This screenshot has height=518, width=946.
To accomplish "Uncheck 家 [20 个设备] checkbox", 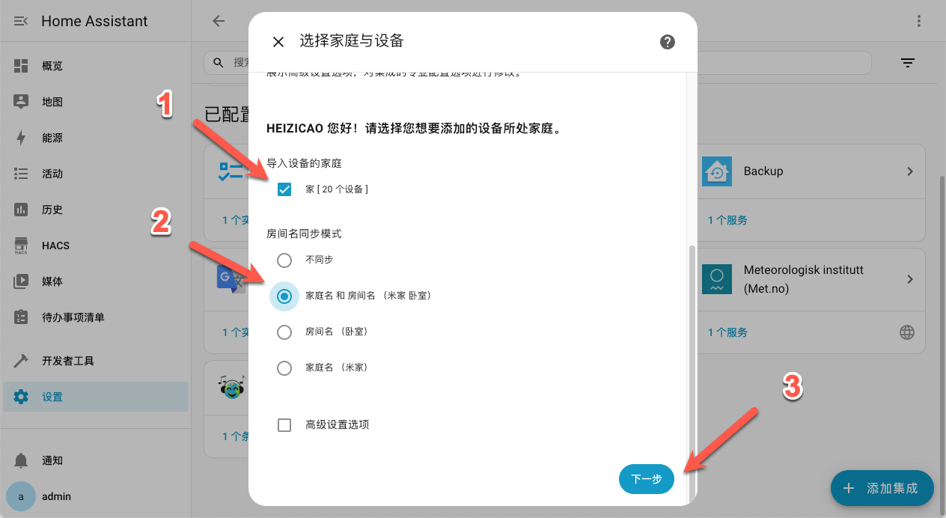I will point(284,189).
